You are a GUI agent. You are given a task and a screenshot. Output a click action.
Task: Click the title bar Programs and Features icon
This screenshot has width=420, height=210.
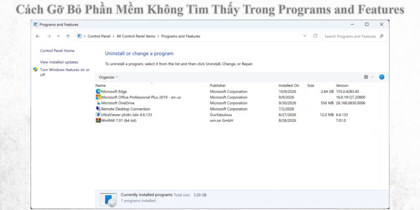coord(36,24)
